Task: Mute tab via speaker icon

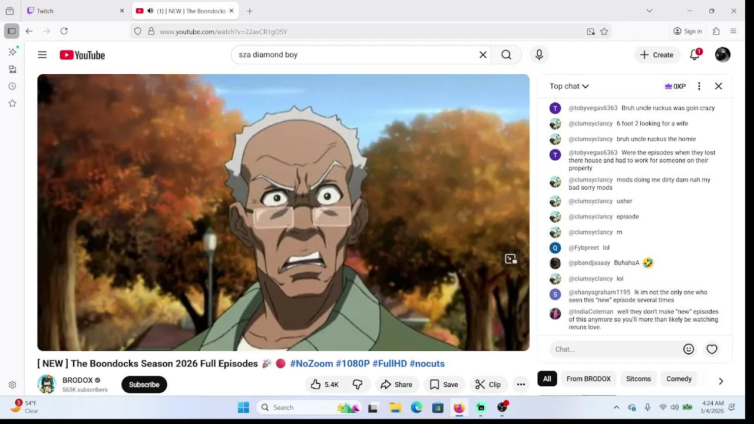Action: pyautogui.click(x=150, y=11)
